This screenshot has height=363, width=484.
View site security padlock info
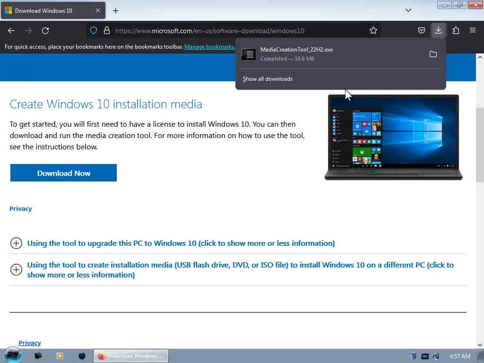107,30
